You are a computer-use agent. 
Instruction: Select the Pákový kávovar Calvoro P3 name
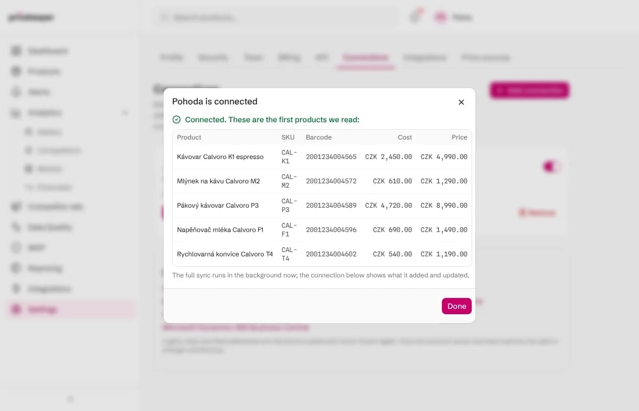click(x=218, y=205)
